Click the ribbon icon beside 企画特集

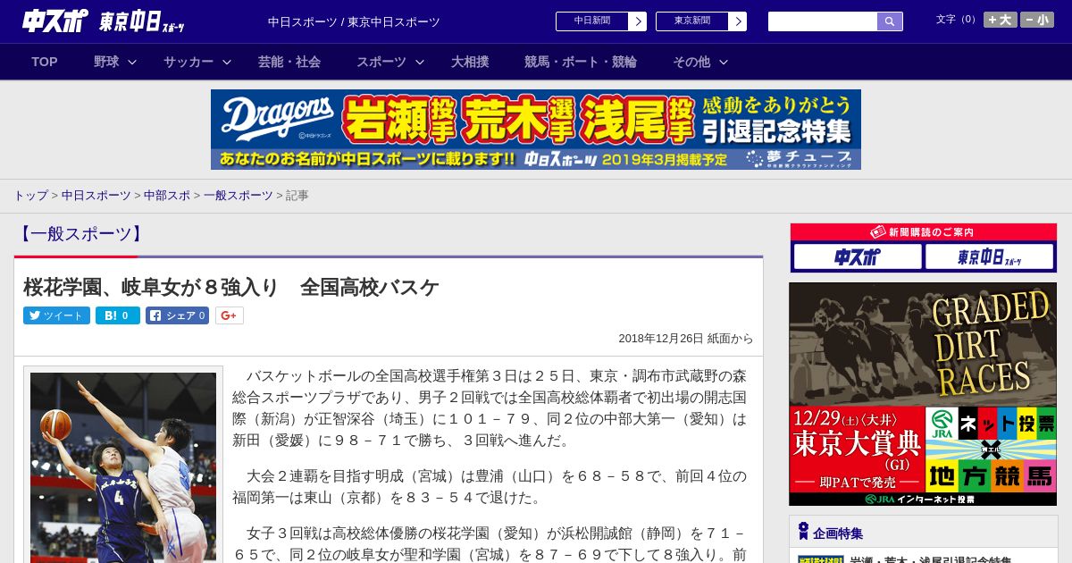pyautogui.click(x=803, y=532)
